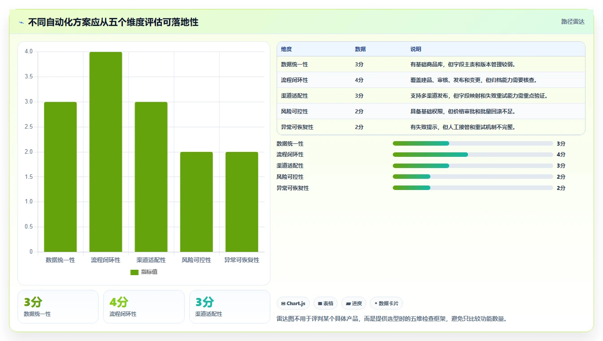The image size is (603, 341).
Task: Click the 路径雷达 label in the header
Action: (x=573, y=22)
